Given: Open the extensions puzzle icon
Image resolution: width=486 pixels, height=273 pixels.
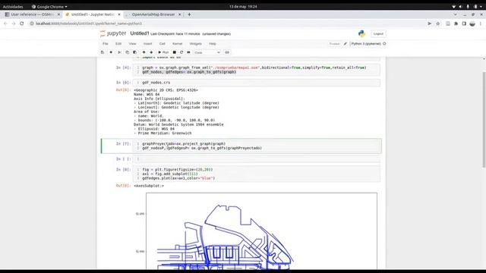Looking at the screenshot, I should 456,24.
